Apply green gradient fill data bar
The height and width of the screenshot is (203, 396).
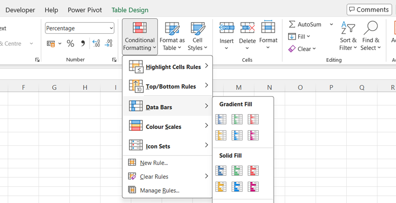[237, 119]
